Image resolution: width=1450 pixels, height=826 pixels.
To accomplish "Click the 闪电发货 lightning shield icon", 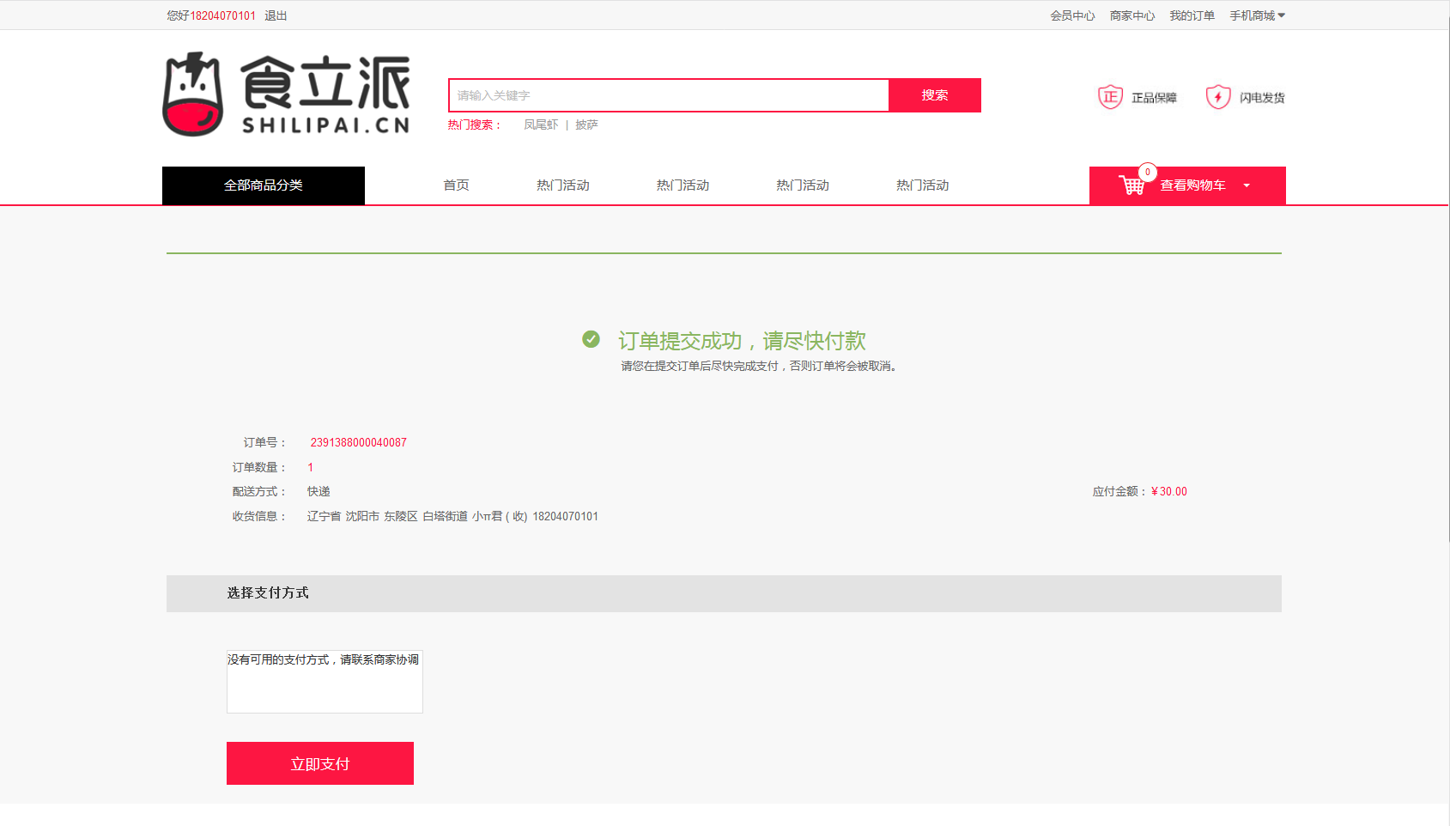I will point(1218,97).
